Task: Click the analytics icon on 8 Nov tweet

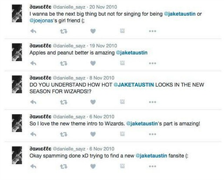Action: coord(122,102)
